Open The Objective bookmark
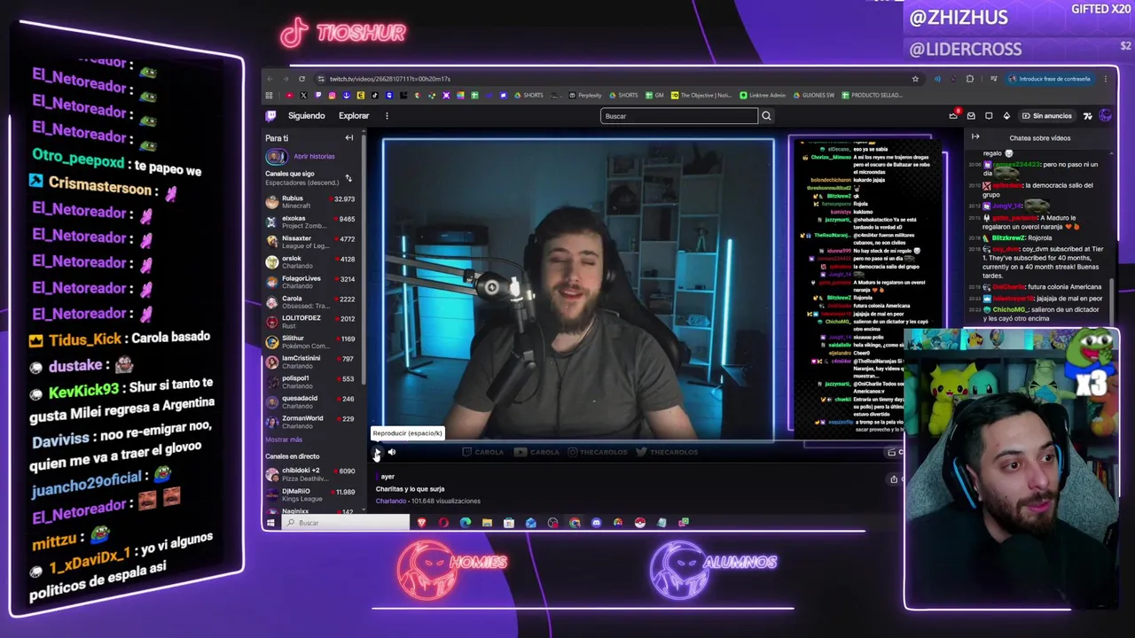 tap(701, 95)
